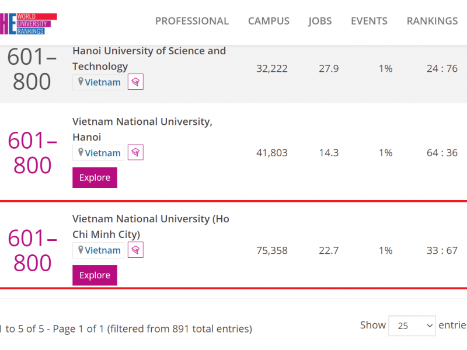The height and width of the screenshot is (350, 467).
Task: Click graduation cap icon for Vietnam National University, Hanoi
Action: [135, 153]
